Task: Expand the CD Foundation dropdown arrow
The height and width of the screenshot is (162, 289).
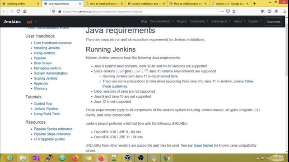Action: pyautogui.click(x=36, y=21)
